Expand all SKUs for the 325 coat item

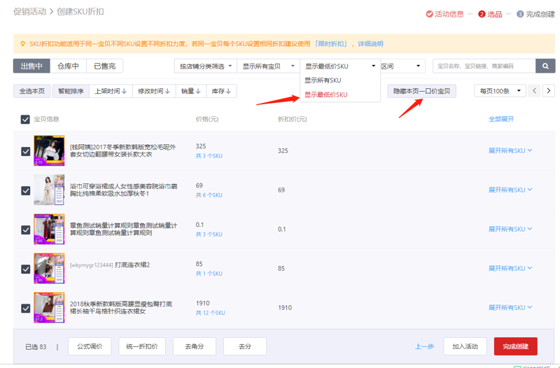tap(510, 150)
